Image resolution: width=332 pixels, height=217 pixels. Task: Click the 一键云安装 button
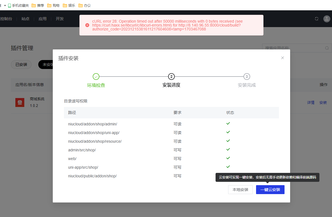pos(270,190)
